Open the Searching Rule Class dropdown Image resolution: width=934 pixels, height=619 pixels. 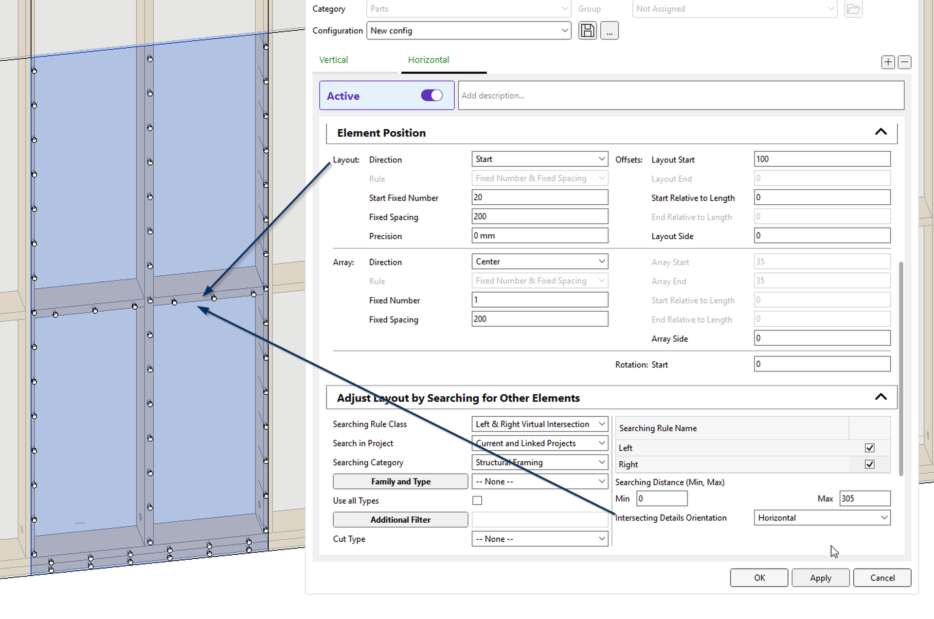point(539,424)
